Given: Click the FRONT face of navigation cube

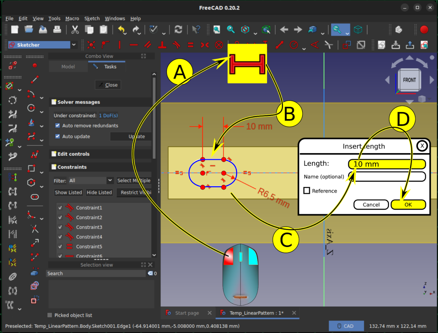Looking at the screenshot, I should [410, 80].
